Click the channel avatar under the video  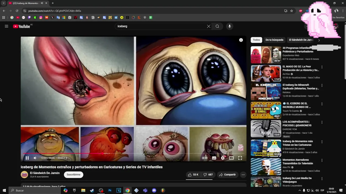24,175
